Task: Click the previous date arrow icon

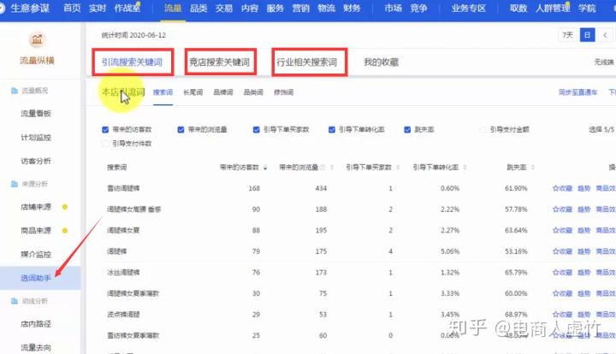Action: tap(606, 35)
